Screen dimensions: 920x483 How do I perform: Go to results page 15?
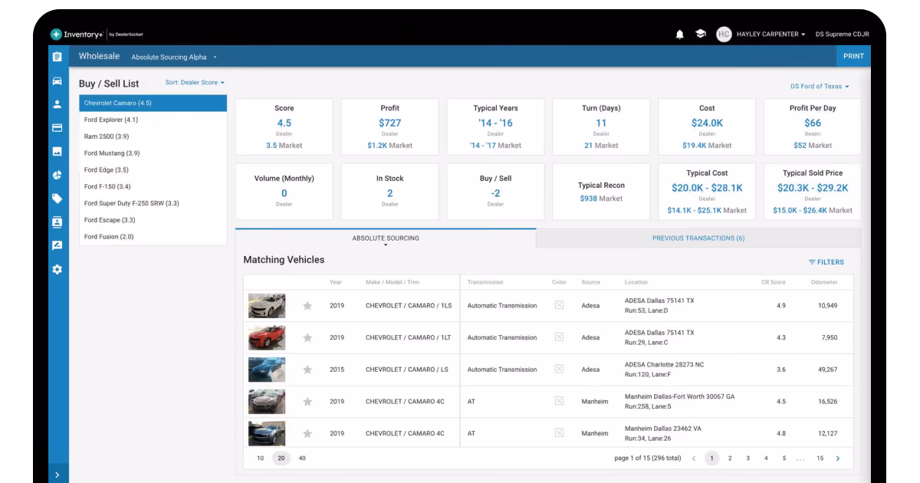tap(820, 458)
